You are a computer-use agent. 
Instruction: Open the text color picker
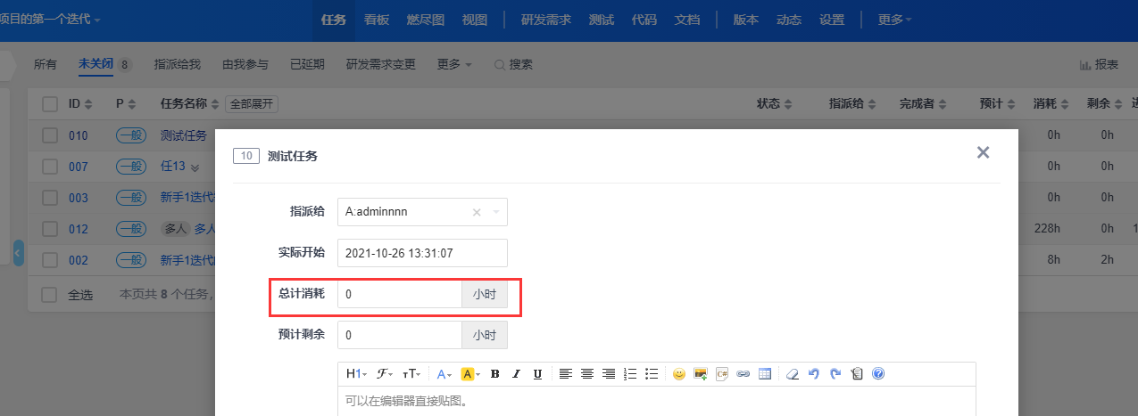(444, 374)
